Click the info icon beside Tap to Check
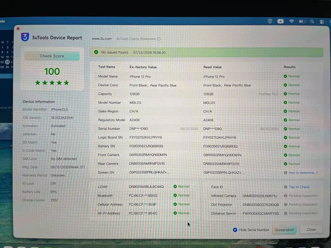The image size is (331, 248). [285, 187]
